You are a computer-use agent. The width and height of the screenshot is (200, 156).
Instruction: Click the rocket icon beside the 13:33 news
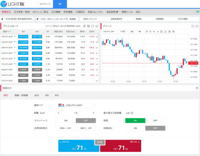[38, 19]
